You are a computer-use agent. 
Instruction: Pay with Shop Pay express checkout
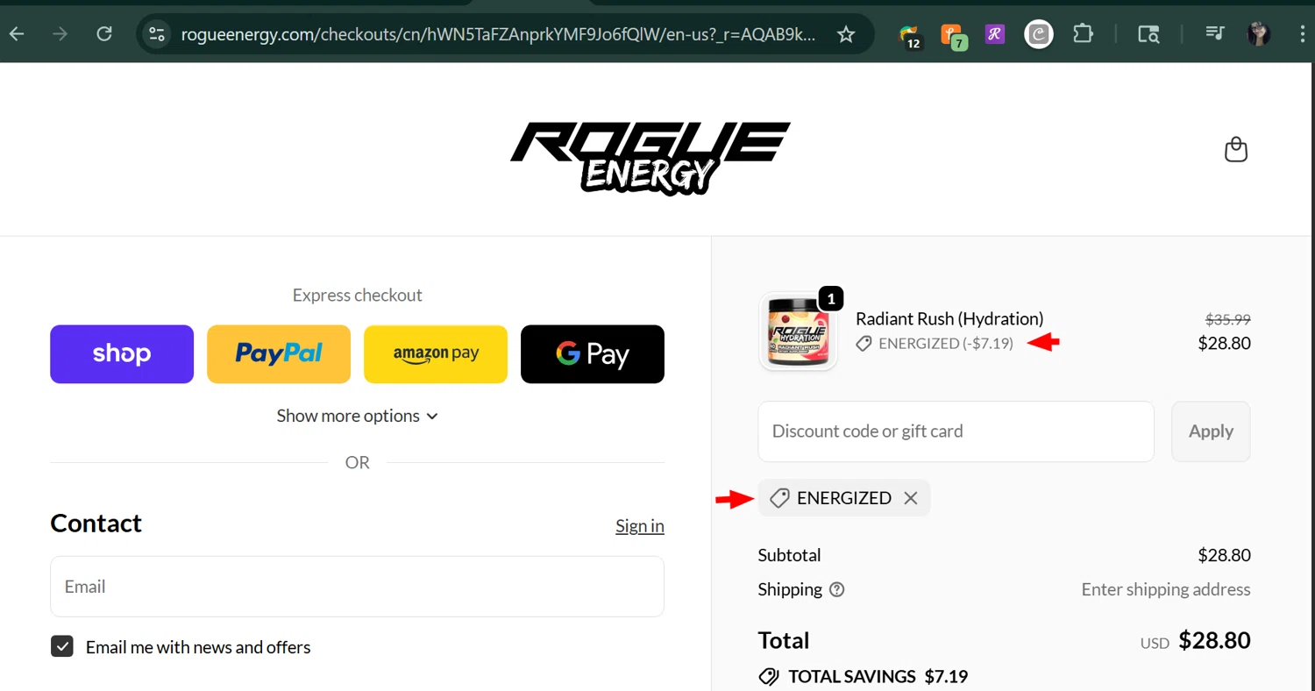(122, 354)
